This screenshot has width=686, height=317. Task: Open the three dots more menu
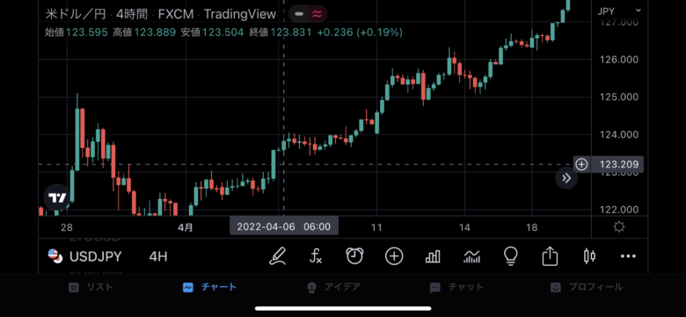click(628, 256)
